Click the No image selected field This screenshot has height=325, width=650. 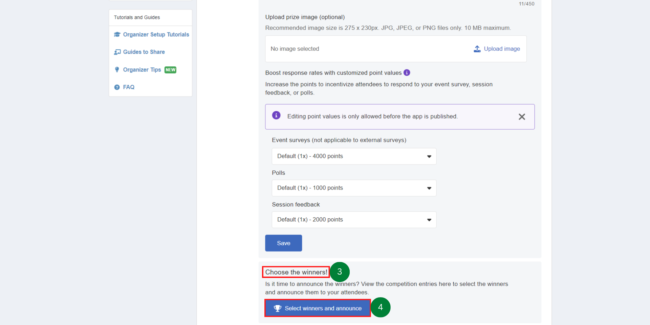coord(396,49)
